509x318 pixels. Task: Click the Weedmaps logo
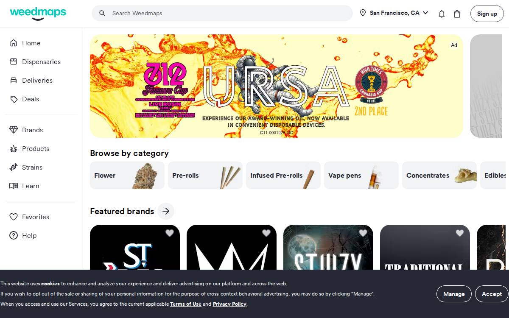pyautogui.click(x=38, y=13)
